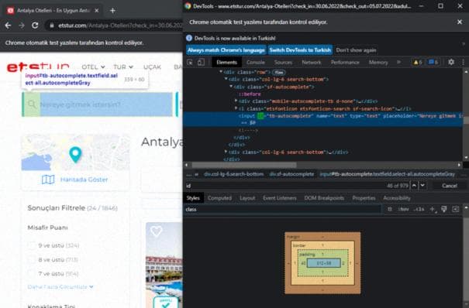Screen dimensions: 469x308
Task: Jump to previous search result arrow
Action: click(x=414, y=186)
